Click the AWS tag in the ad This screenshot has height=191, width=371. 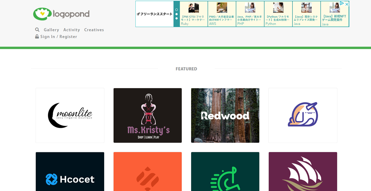[x=213, y=24]
